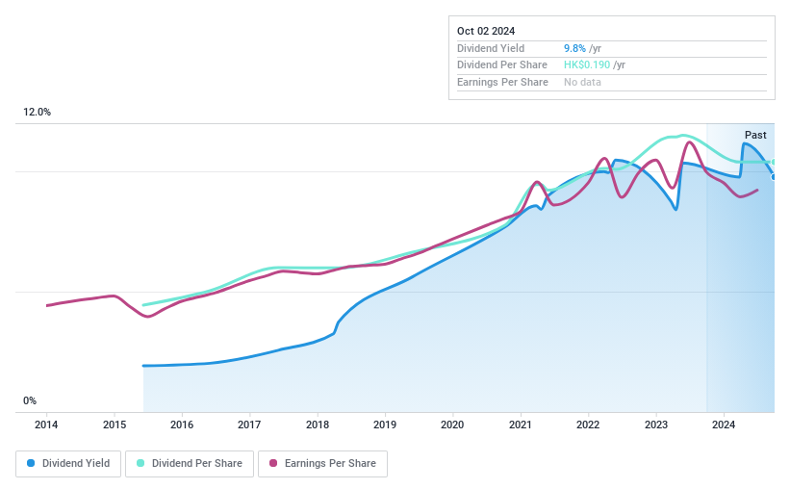Screen dimensions: 790x489
Task: Click the 2022 x-axis label
Action: point(588,425)
